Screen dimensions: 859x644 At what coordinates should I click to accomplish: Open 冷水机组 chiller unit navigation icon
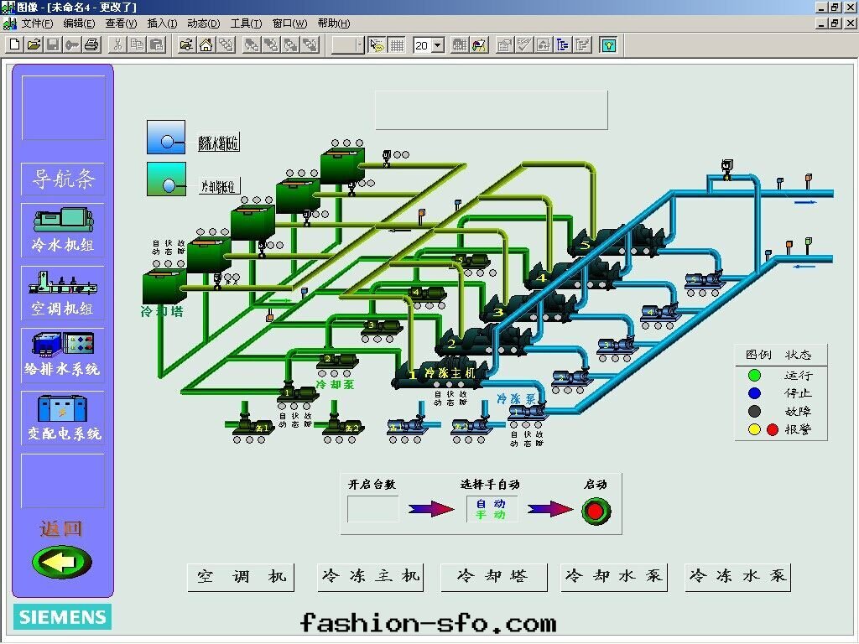coord(63,229)
